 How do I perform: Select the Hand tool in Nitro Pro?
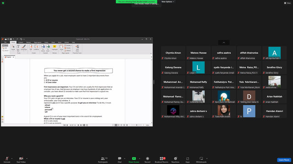pyautogui.click(x=5, y=46)
